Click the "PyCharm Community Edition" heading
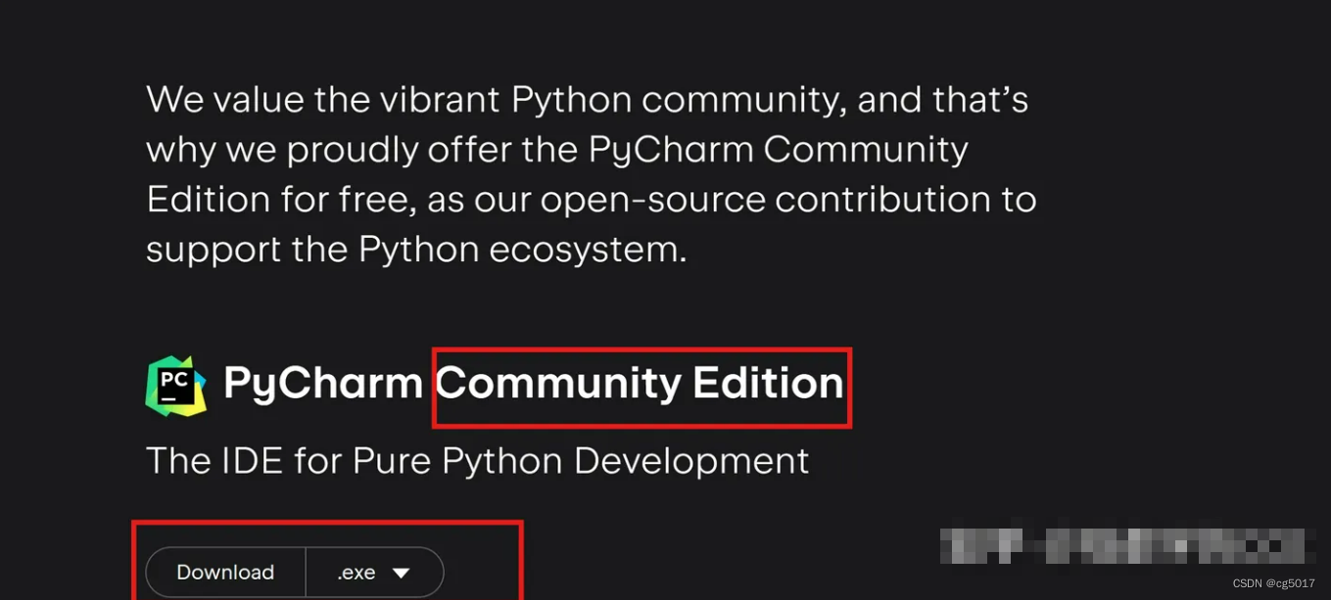The image size is (1331, 600). (533, 383)
